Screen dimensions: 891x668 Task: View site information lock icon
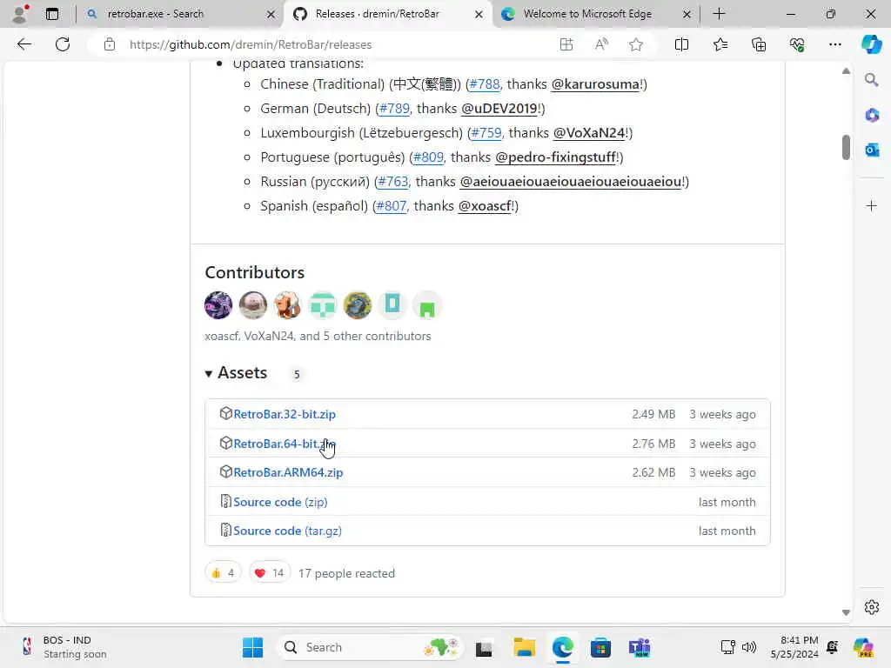(110, 44)
